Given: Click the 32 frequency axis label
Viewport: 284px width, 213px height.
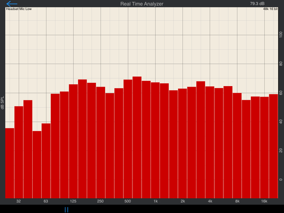Looking at the screenshot, I should click(18, 201).
